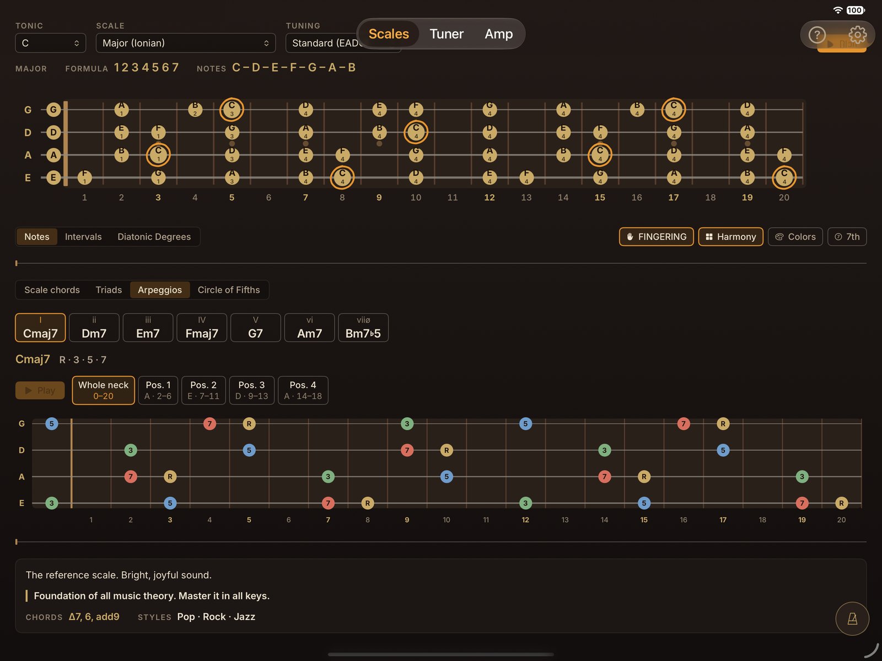Select Diatonic Degrees display mode

click(154, 237)
